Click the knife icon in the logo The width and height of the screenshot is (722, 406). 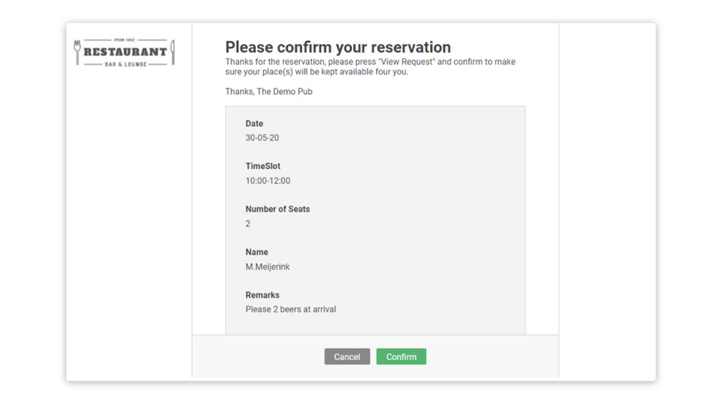[x=173, y=53]
